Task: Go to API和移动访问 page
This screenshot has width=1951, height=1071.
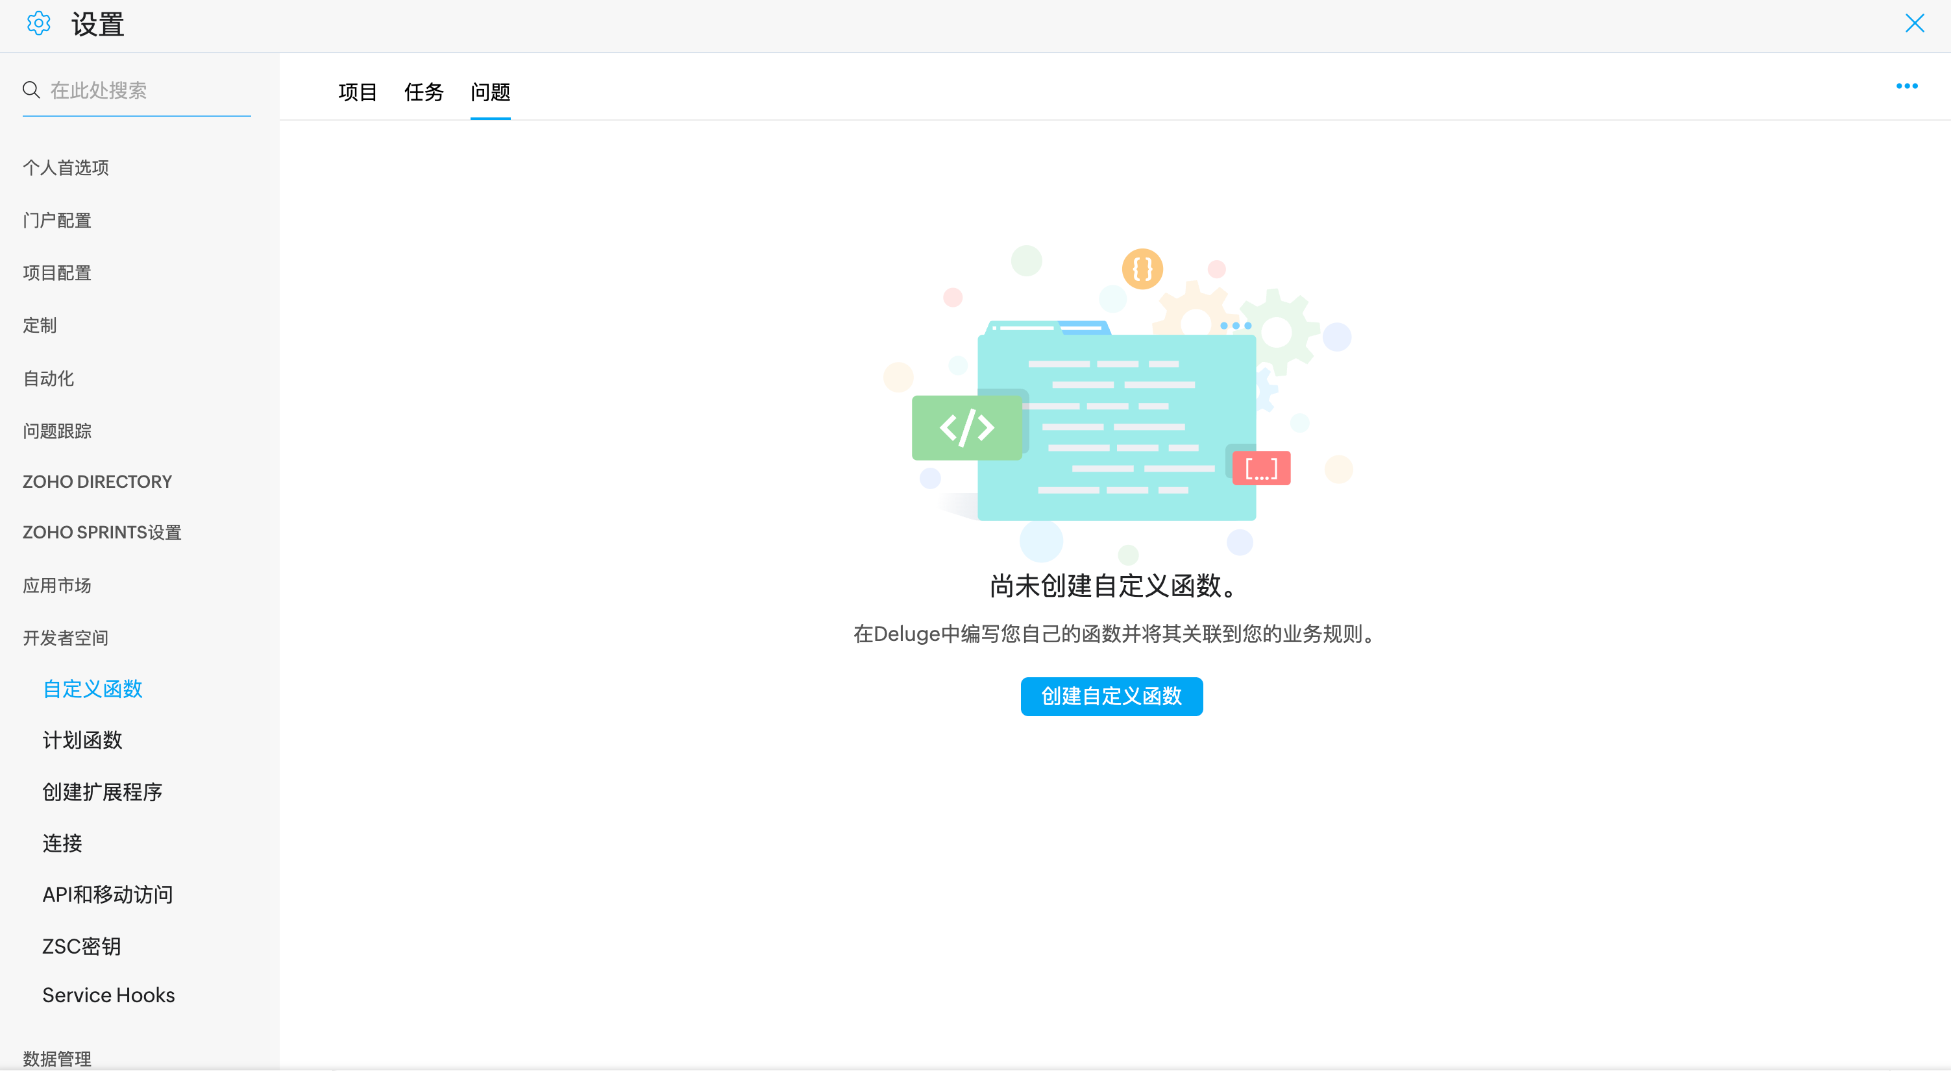Action: tap(108, 894)
